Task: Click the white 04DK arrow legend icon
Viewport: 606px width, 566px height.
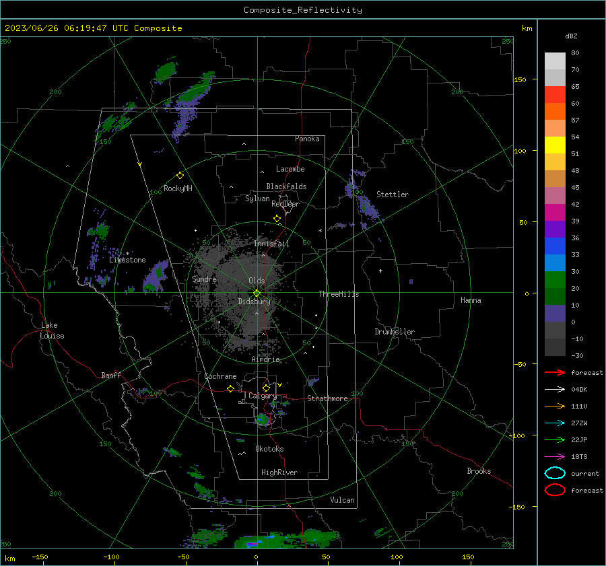Action: coord(555,390)
